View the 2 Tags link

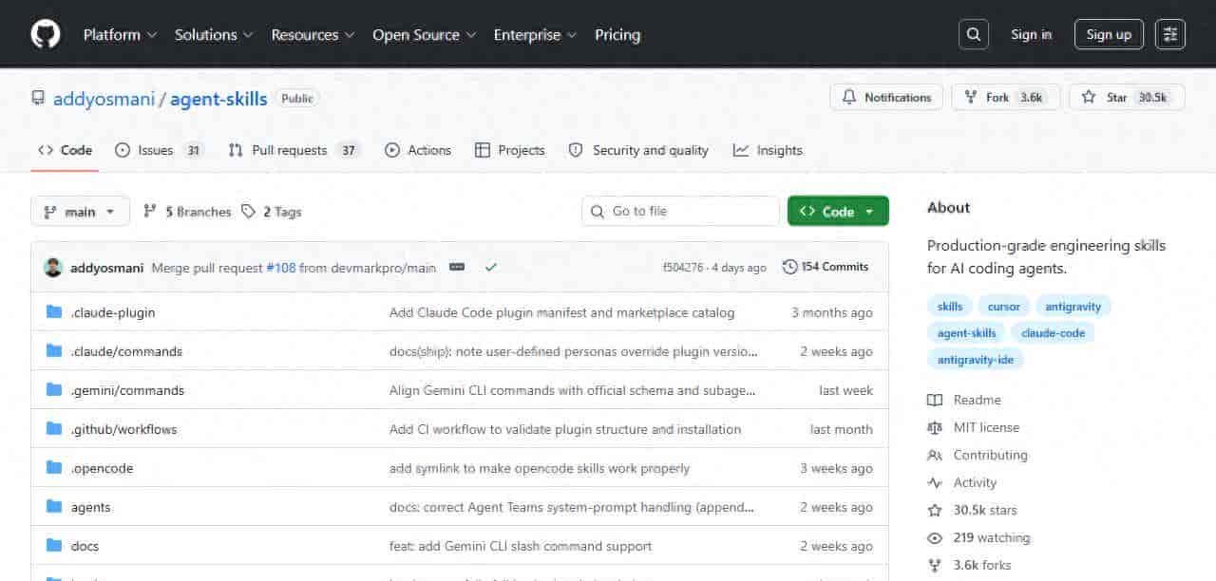[272, 212]
